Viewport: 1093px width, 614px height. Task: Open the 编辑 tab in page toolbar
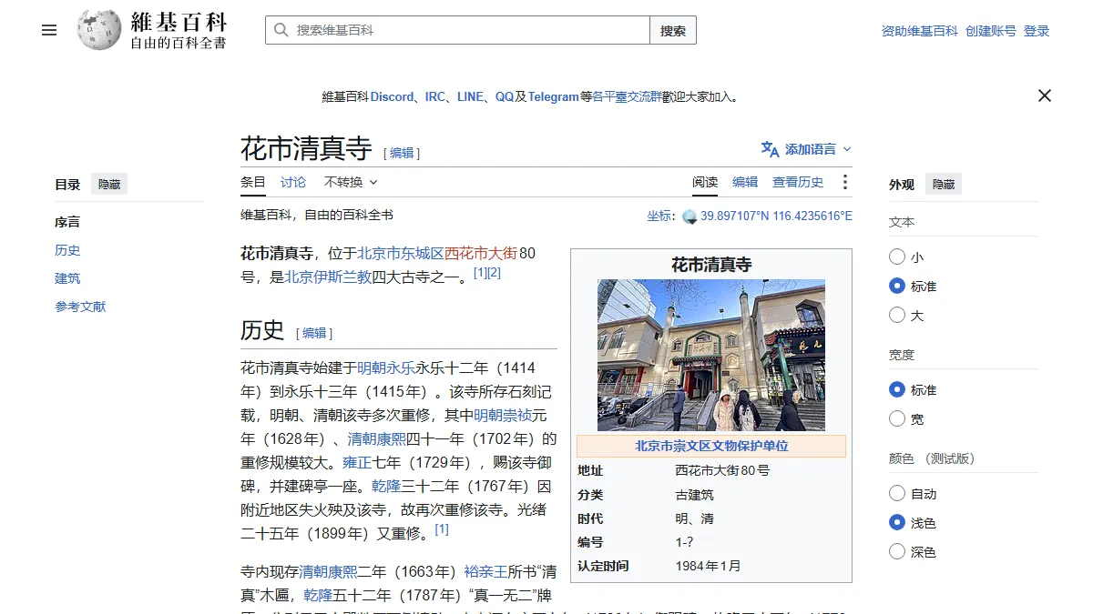[745, 182]
